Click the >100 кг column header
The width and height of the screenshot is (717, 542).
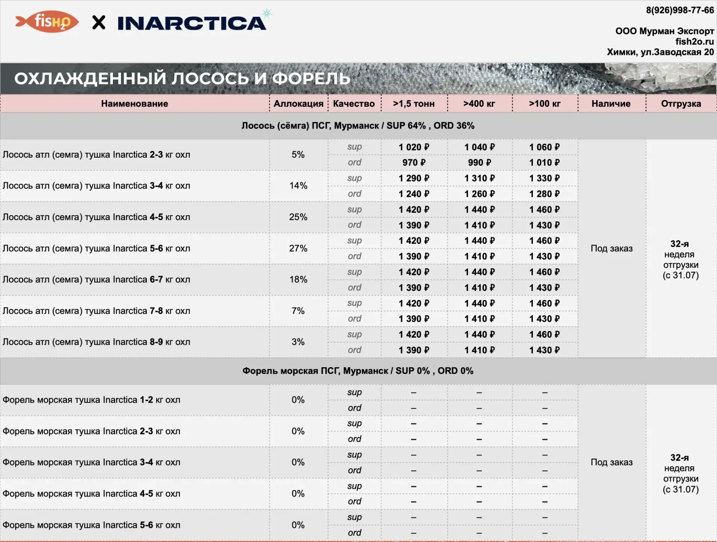pyautogui.click(x=545, y=103)
